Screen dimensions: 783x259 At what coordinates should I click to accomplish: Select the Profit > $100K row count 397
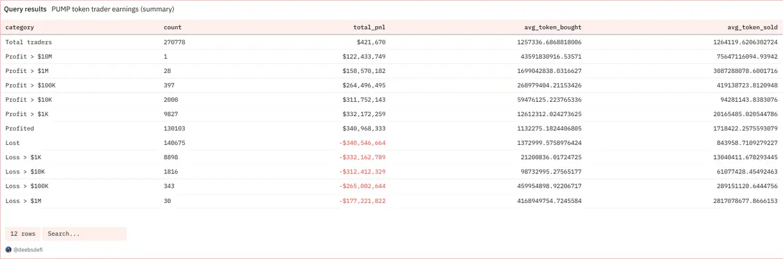click(170, 85)
